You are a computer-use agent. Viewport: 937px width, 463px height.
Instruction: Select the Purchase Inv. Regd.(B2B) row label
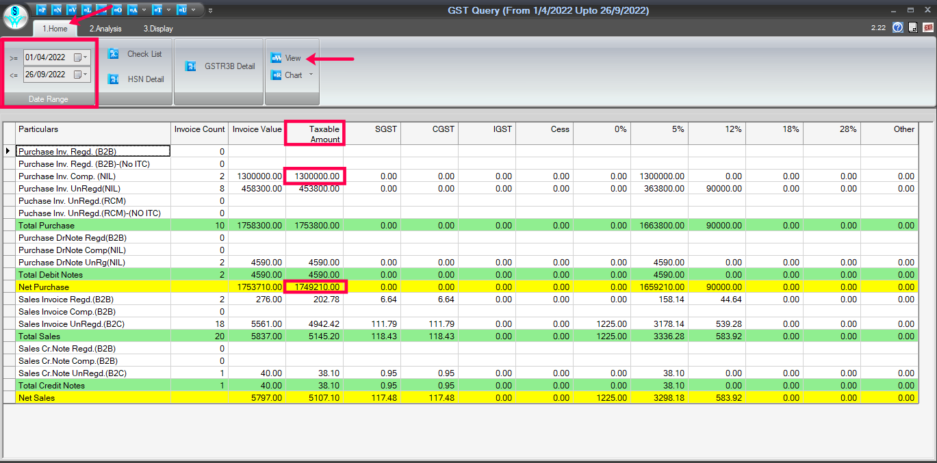pos(93,151)
